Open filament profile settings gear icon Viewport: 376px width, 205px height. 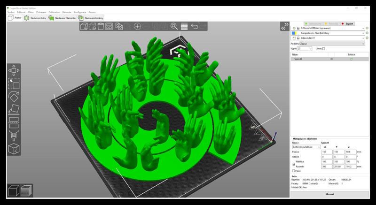tap(367, 33)
